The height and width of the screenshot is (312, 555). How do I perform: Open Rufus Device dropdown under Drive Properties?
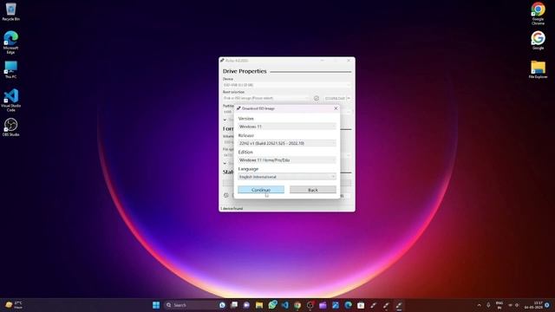(287, 85)
